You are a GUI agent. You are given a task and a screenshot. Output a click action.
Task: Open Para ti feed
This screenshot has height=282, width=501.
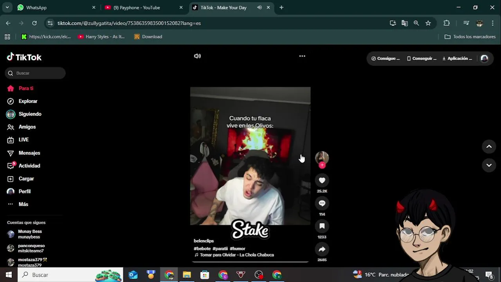pos(20,89)
